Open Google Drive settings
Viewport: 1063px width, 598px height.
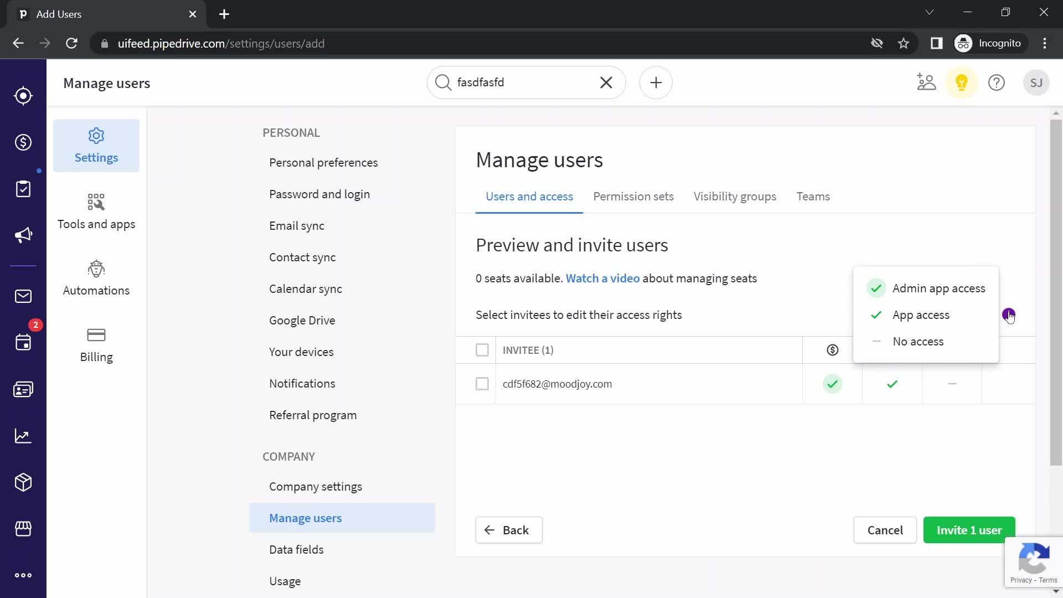click(302, 321)
